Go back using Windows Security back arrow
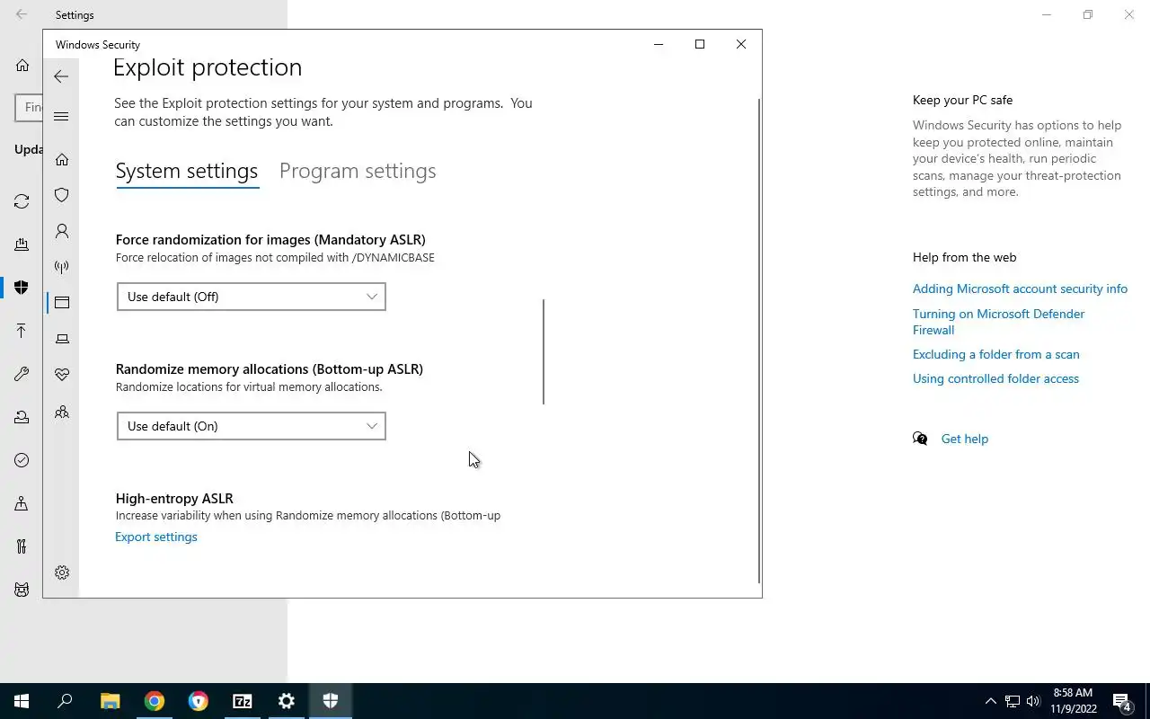 (x=61, y=77)
